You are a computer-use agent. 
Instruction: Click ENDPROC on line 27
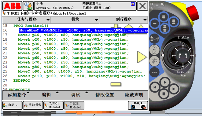[22, 81]
